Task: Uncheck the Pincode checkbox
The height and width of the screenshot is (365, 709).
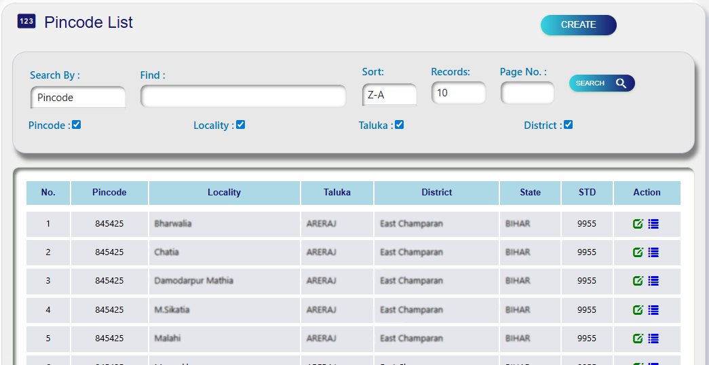Action: [x=77, y=125]
